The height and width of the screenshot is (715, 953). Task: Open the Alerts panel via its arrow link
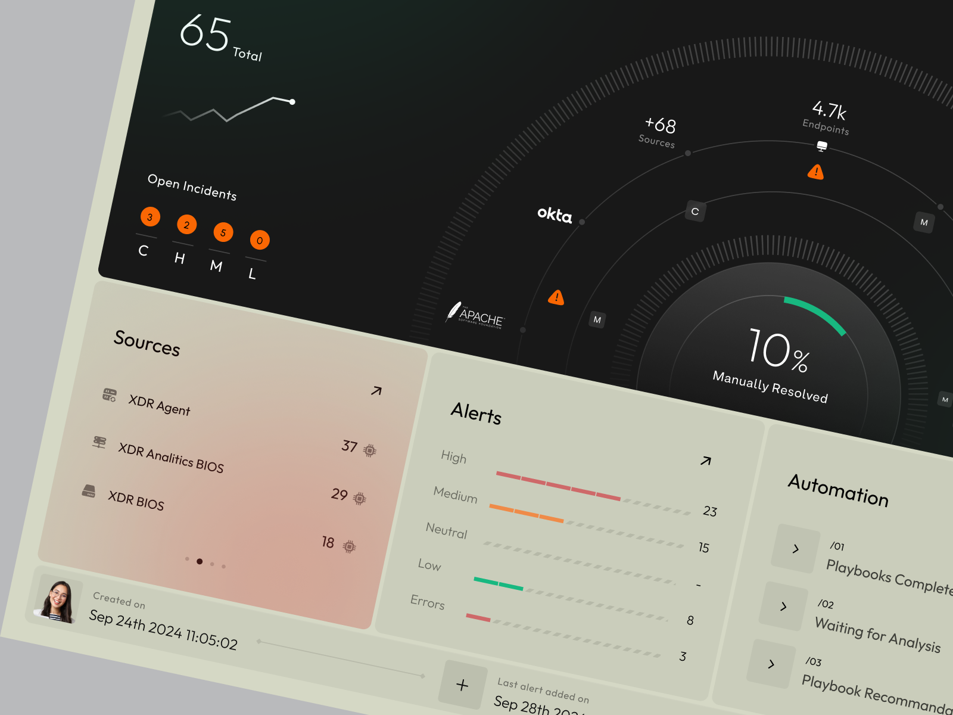[x=706, y=461]
